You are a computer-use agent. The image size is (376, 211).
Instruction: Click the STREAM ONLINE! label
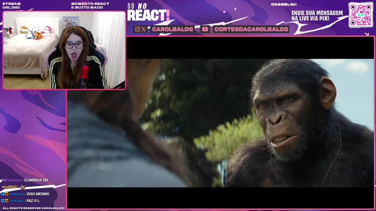11,6
